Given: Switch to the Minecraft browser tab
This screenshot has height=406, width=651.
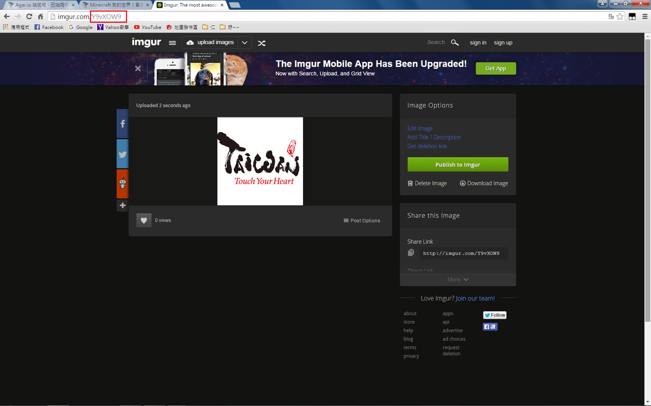Looking at the screenshot, I should click(x=115, y=5).
